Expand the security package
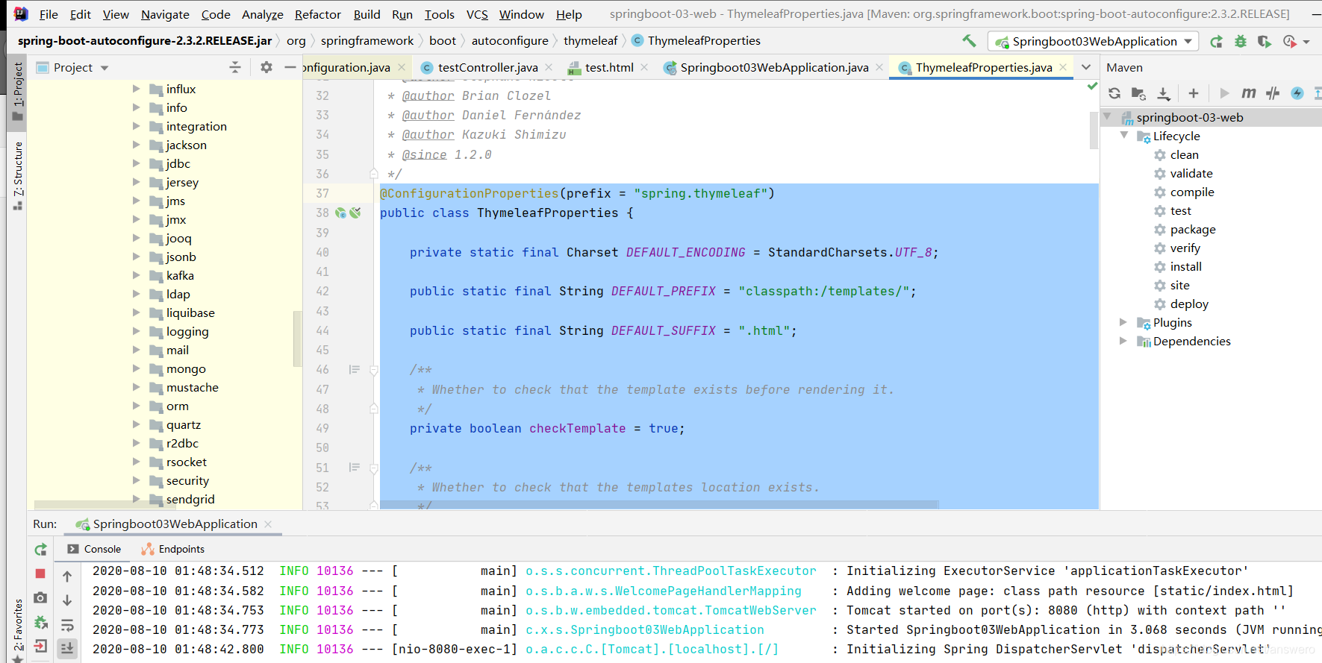 [x=137, y=480]
